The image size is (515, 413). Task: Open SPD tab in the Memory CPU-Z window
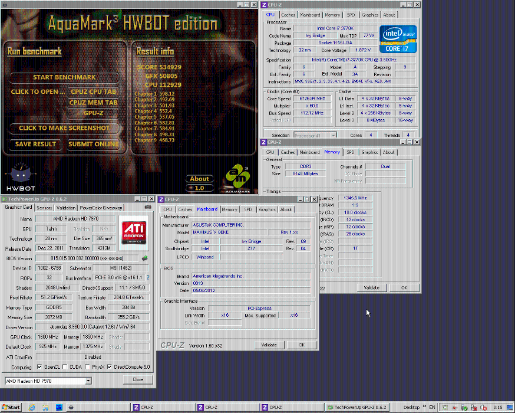point(351,152)
